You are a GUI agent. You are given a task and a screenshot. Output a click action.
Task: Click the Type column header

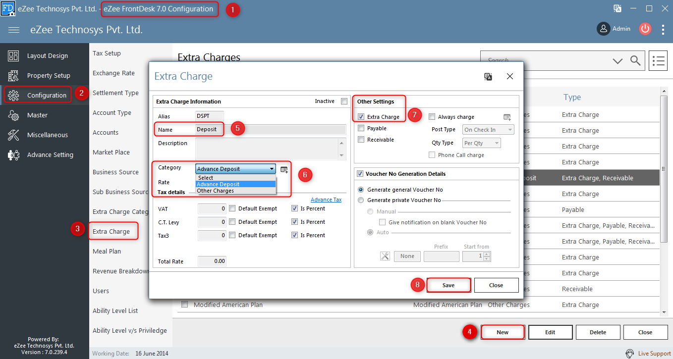point(572,98)
